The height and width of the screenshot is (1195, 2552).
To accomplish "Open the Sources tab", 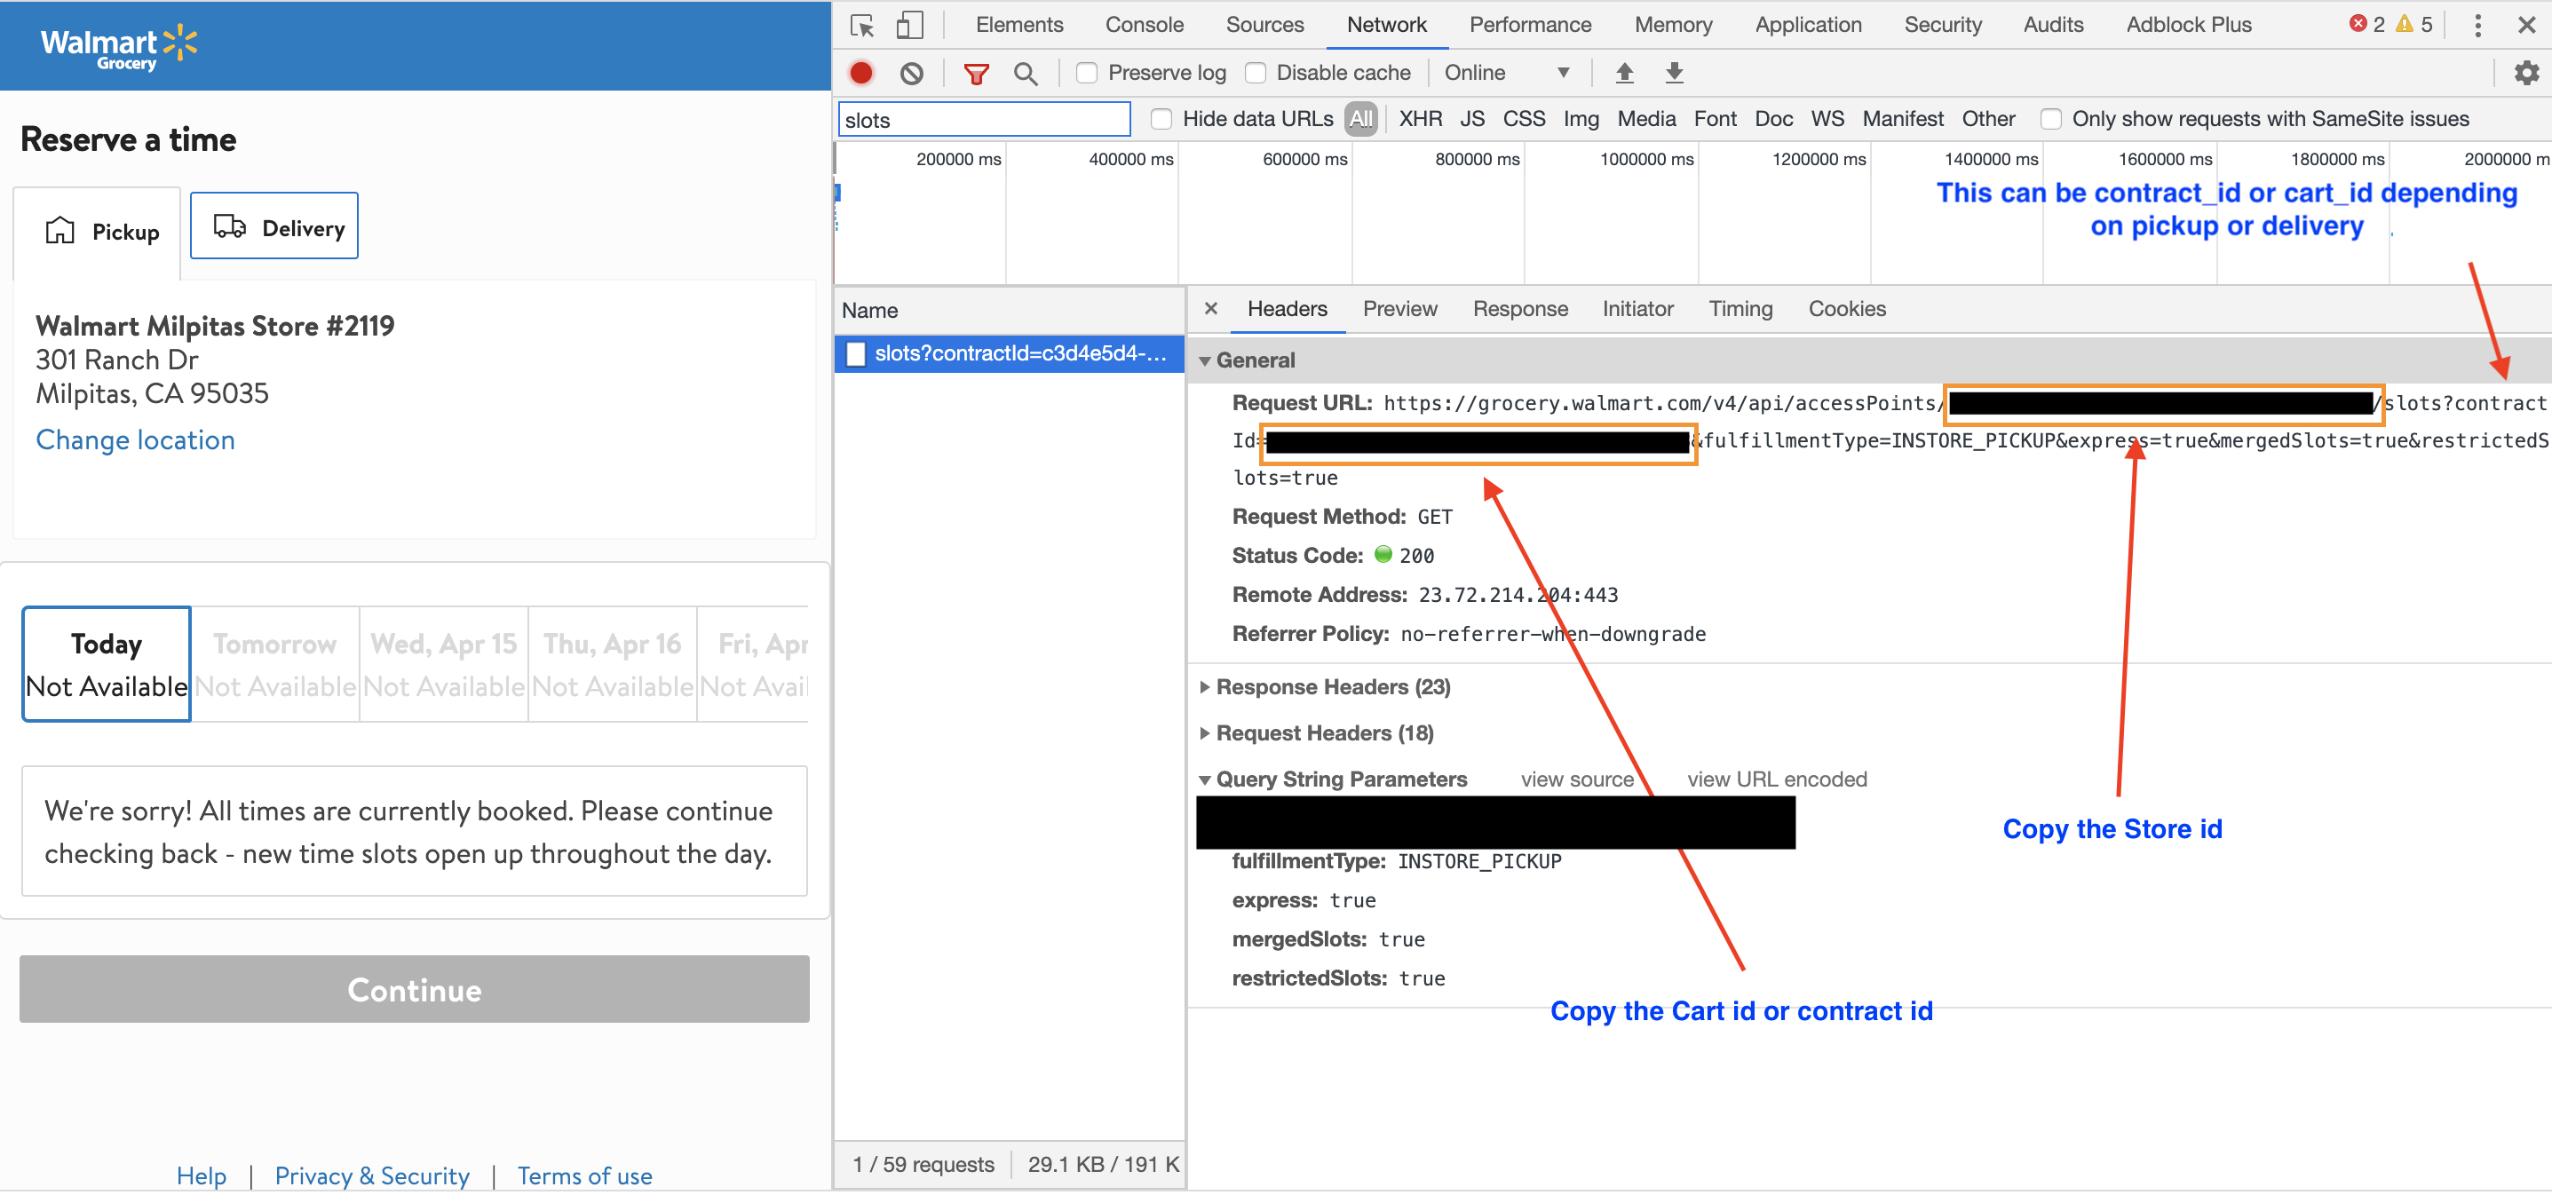I will coord(1264,25).
